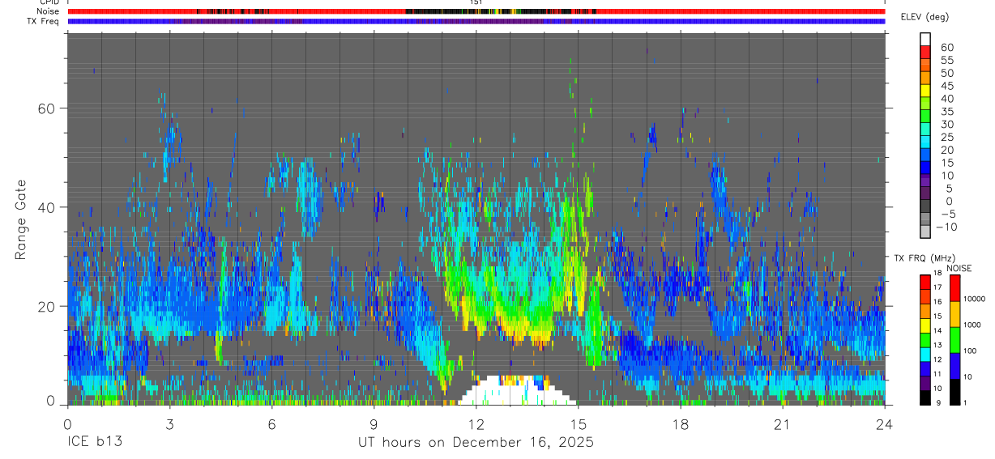The image size is (995, 459).
Task: Click the '24' hour label on the time axis
Action: [x=884, y=424]
